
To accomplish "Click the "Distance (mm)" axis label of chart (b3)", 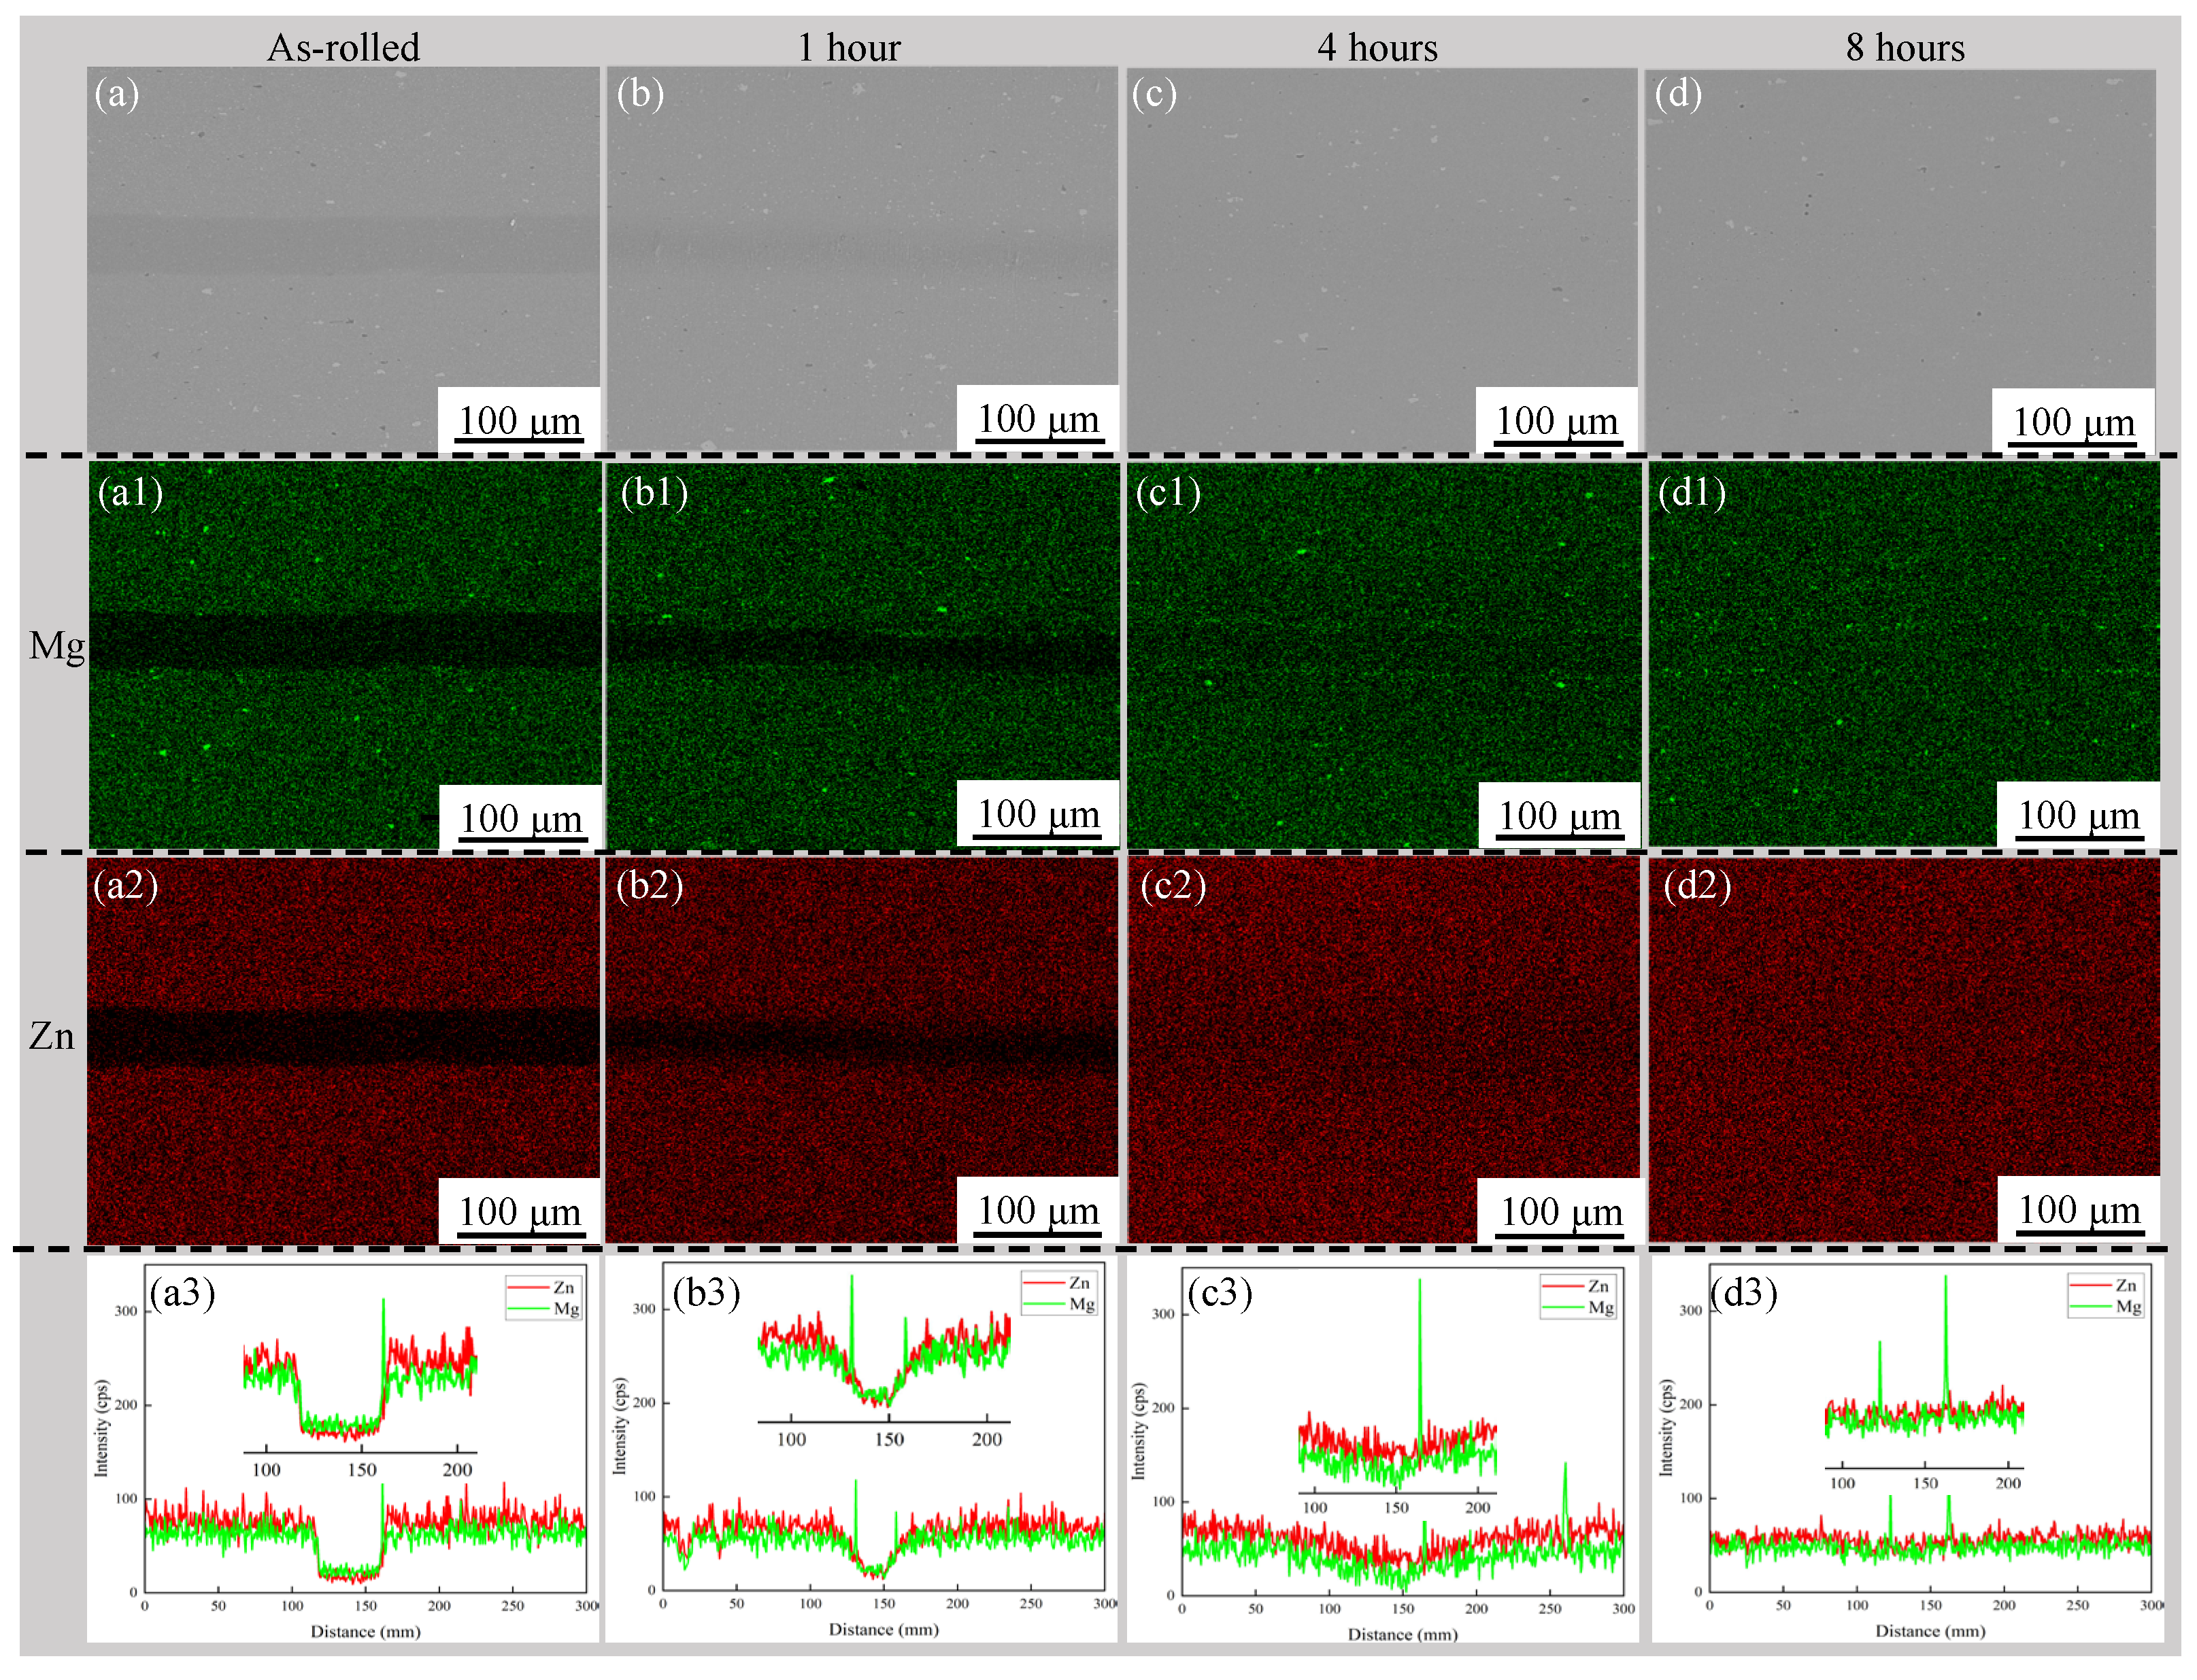I will [883, 1629].
